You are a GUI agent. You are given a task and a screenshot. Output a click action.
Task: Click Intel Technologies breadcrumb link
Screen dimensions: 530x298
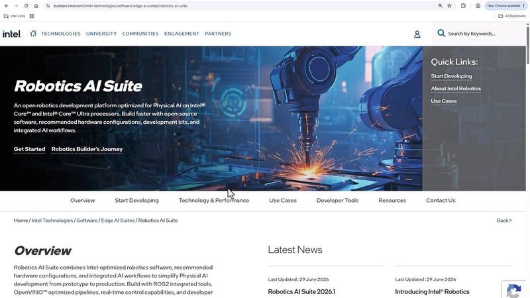click(52, 221)
